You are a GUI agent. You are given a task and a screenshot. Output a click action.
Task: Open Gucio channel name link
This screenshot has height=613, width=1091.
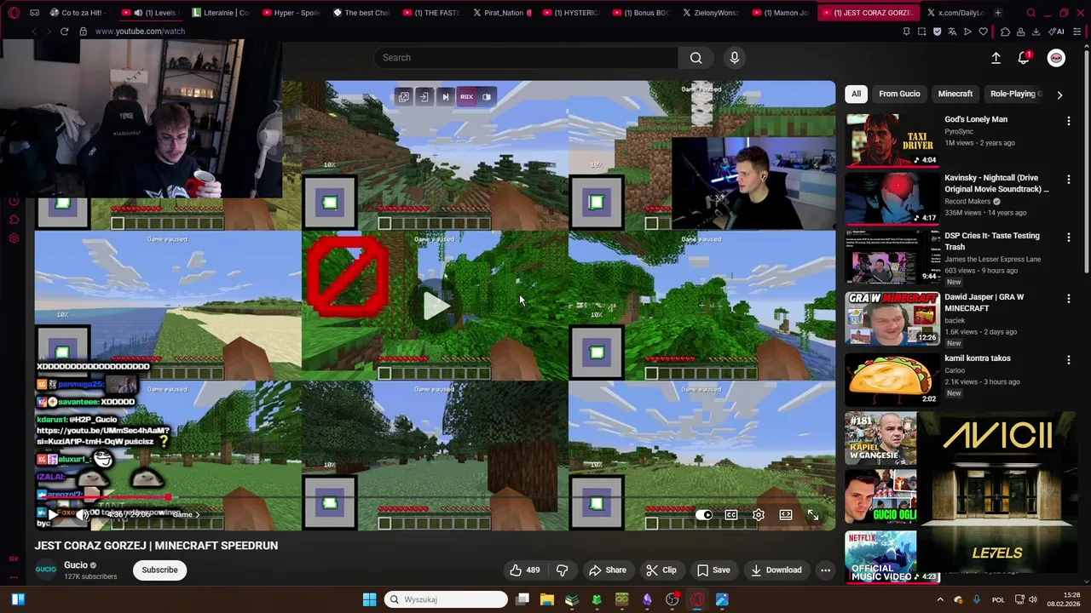point(76,565)
